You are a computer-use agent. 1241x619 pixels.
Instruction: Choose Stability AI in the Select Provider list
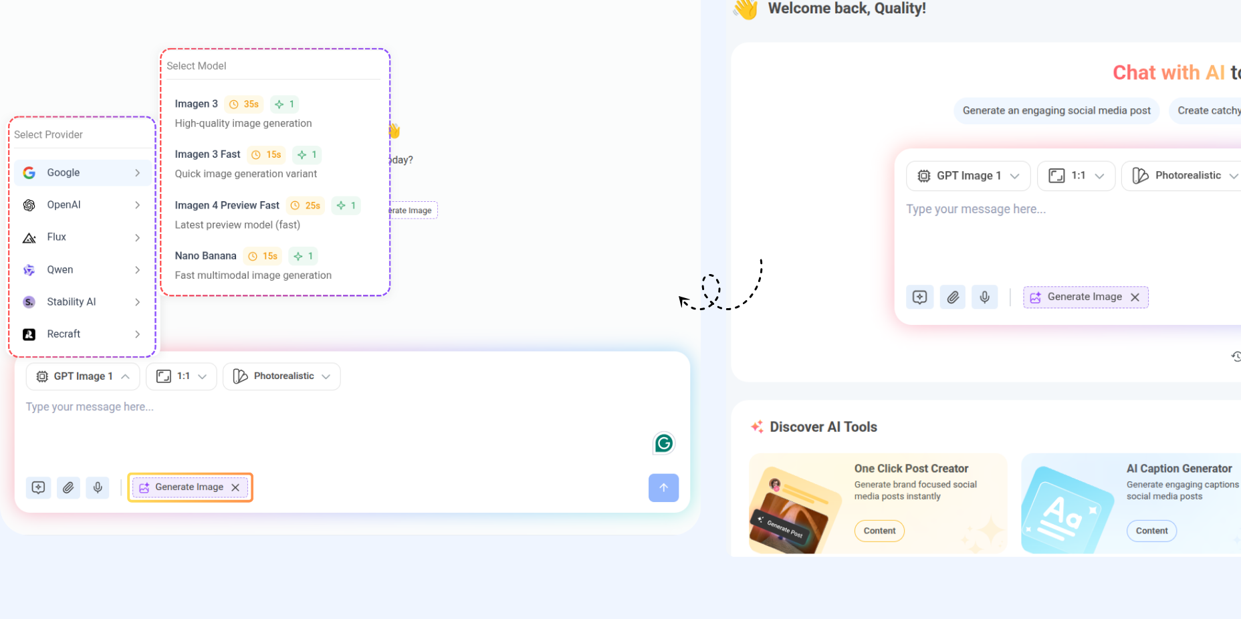[x=82, y=301]
